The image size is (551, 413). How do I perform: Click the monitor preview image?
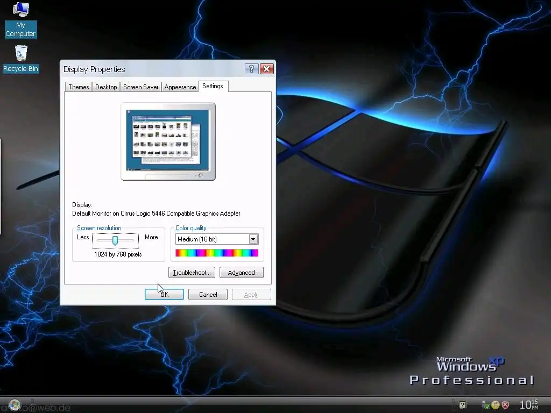168,141
